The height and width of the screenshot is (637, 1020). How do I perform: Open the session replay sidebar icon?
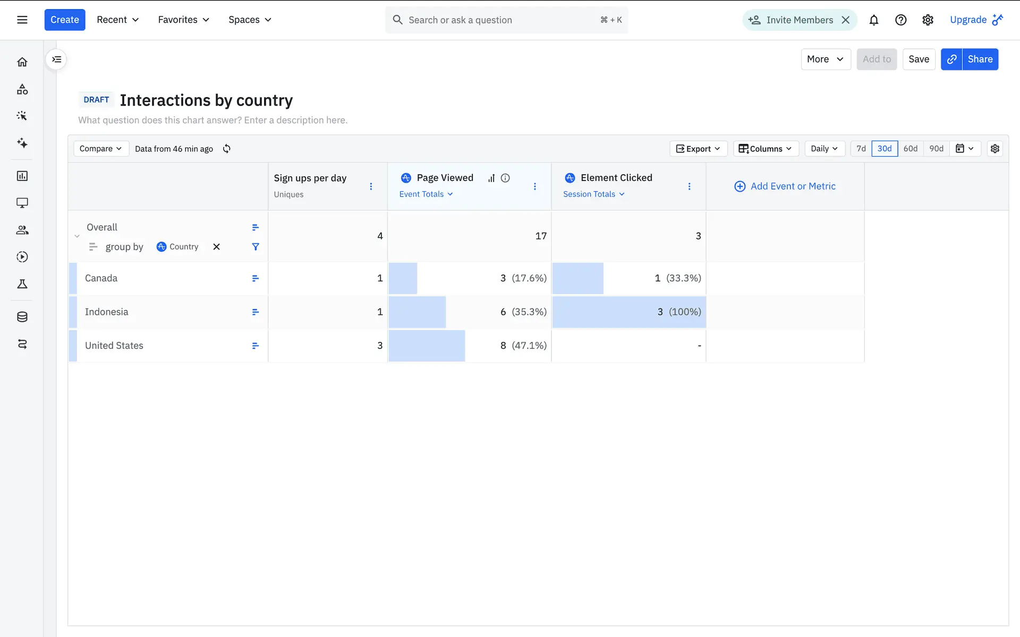pyautogui.click(x=22, y=257)
